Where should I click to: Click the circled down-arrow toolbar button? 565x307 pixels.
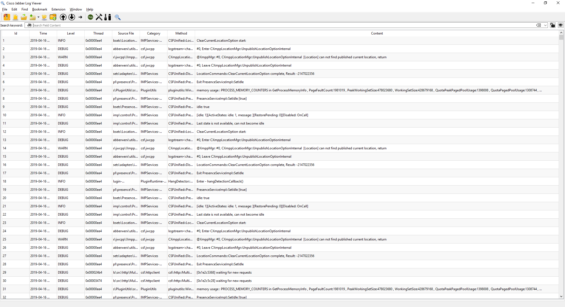coord(72,17)
